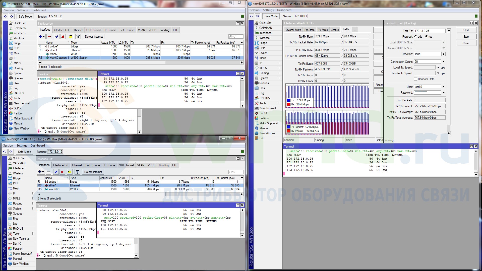The width and height of the screenshot is (482, 271).
Task: Click the filter funnel icon in MASTER Interface List
Action: coord(78,37)
